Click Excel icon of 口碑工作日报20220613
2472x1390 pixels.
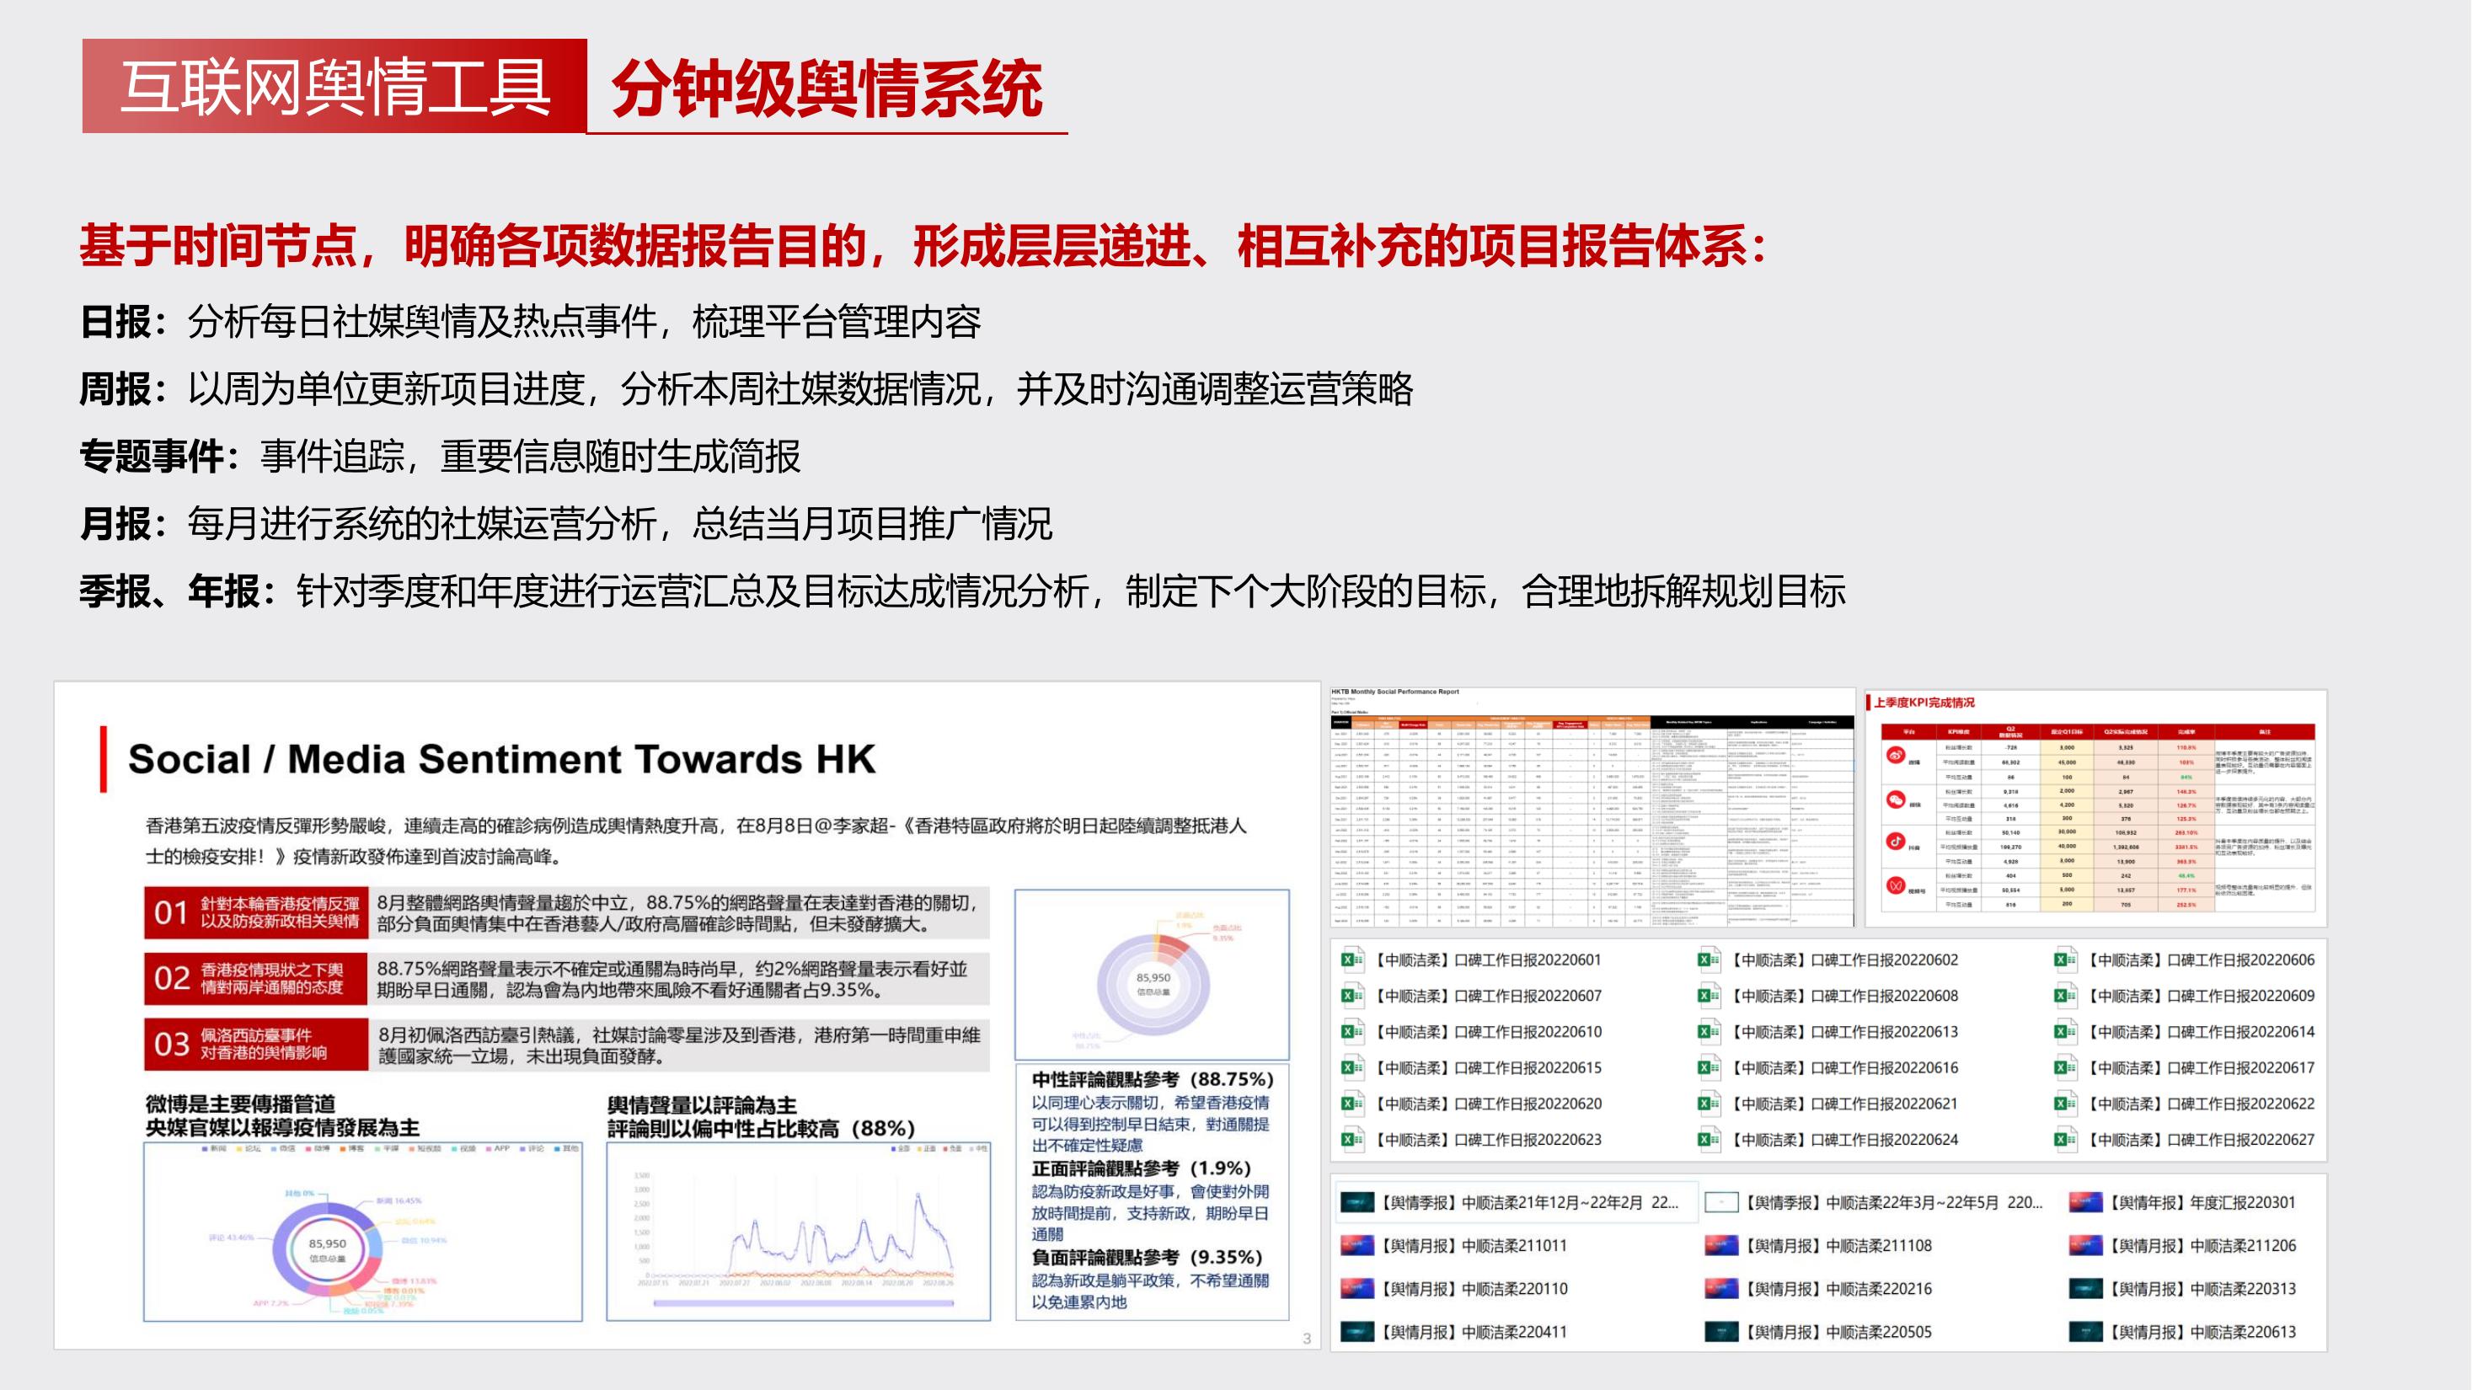(x=1710, y=1031)
